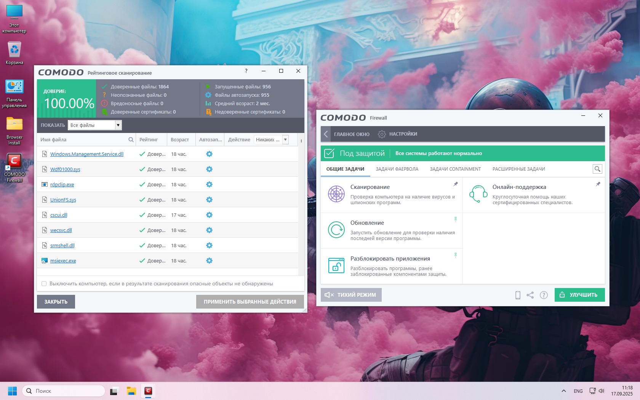Click the gear icon for rdpclip.exe
This screenshot has width=640, height=400.
[x=209, y=184]
